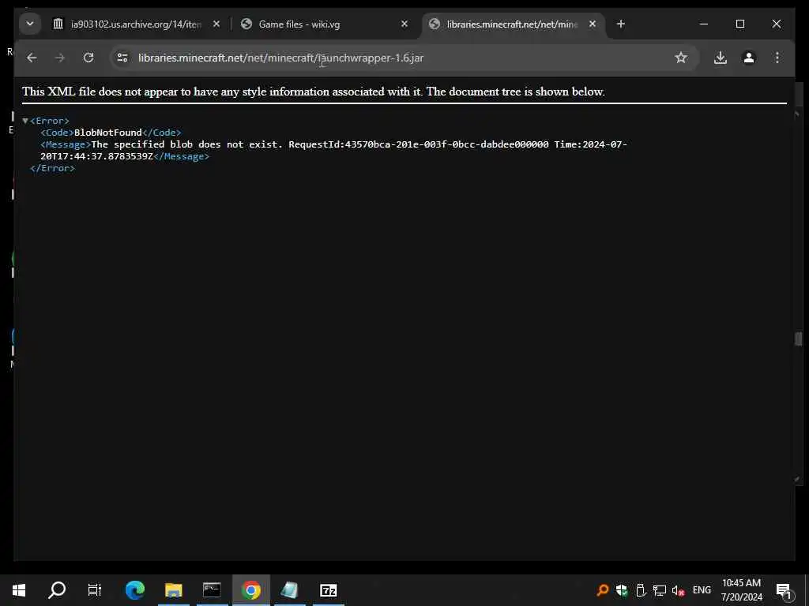
Task: Open the tab search dropdown
Action: point(30,24)
